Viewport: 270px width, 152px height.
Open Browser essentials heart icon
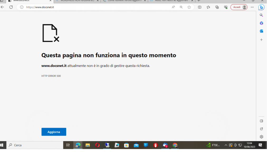226,7
